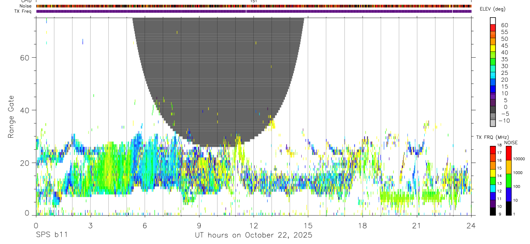Image resolution: width=530 pixels, height=244 pixels.
Task: Click the NOISE legend title above the bar
Action: [511, 142]
